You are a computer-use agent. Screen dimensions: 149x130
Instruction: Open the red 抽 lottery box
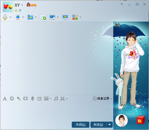pyautogui.click(x=141, y=120)
